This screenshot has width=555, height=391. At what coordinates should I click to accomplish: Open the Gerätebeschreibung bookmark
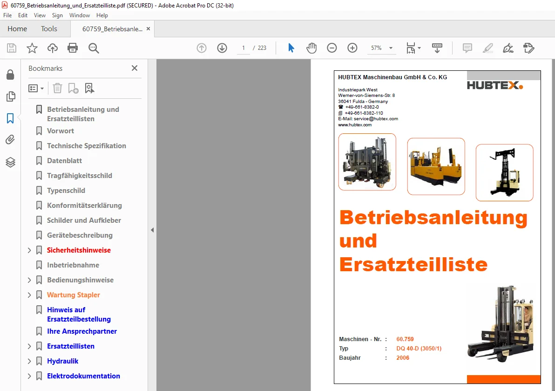[80, 235]
